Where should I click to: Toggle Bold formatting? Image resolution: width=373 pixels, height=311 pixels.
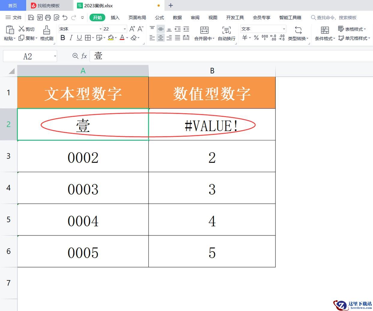pos(63,38)
